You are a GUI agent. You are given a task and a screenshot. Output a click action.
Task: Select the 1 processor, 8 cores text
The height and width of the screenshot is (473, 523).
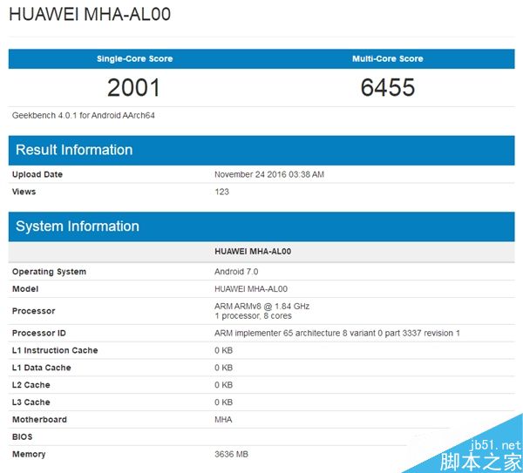pos(253,316)
